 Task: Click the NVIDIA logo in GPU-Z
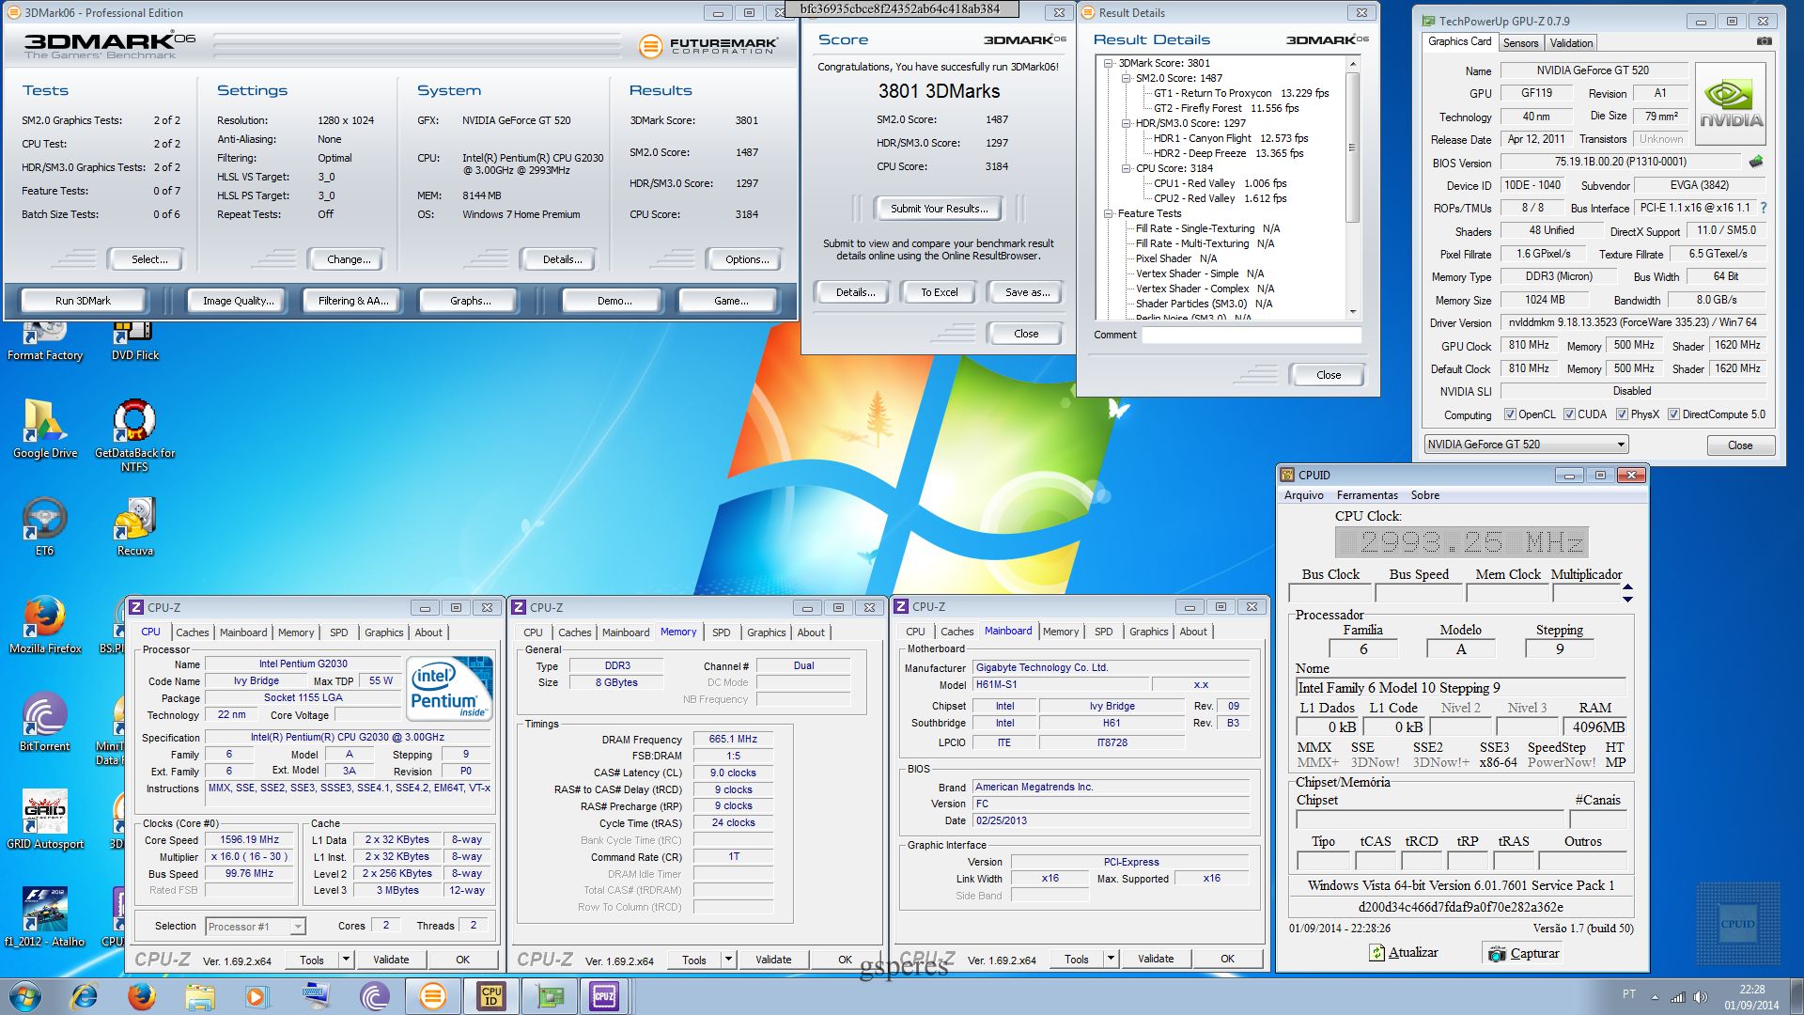(1731, 103)
